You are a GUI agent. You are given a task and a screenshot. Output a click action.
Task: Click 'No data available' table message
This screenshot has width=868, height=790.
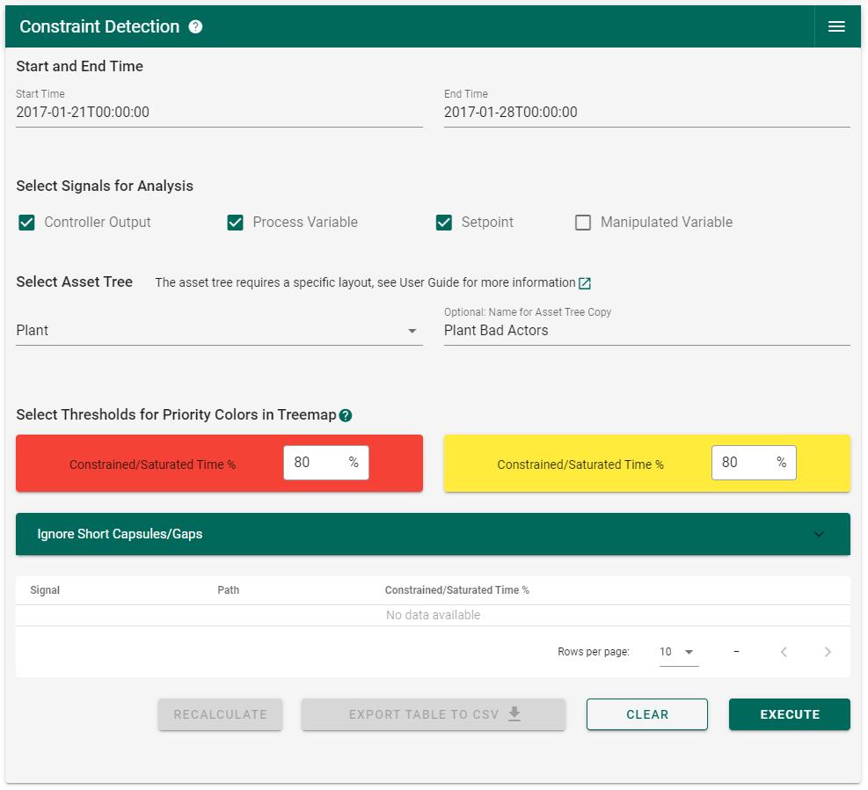pos(433,616)
